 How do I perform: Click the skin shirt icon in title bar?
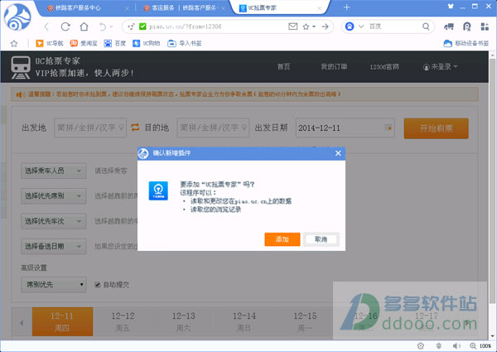451,6
